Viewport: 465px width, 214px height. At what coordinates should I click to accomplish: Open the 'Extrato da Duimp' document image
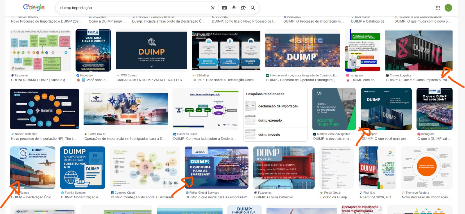[337, 168]
